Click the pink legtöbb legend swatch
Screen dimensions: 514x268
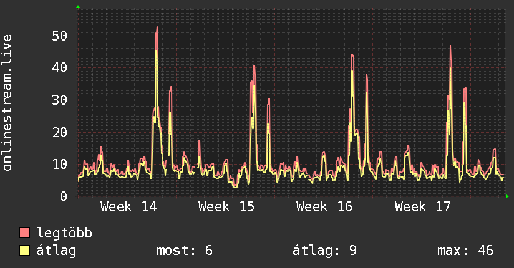[24, 232]
